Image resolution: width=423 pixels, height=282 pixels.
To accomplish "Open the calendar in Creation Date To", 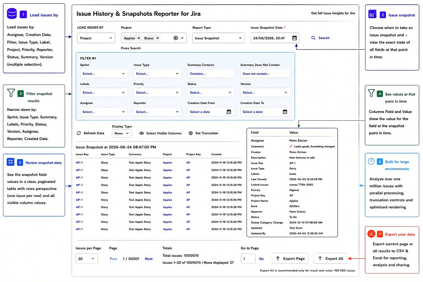I will pos(285,112).
